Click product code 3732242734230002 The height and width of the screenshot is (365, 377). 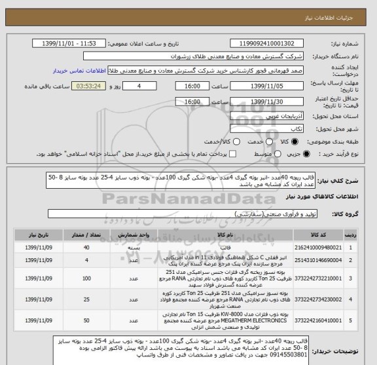click(x=318, y=299)
